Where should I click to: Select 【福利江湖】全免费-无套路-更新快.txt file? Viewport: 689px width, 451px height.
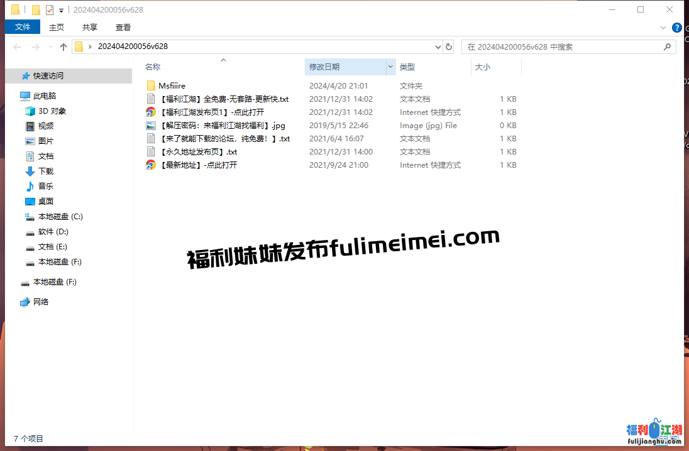point(224,99)
